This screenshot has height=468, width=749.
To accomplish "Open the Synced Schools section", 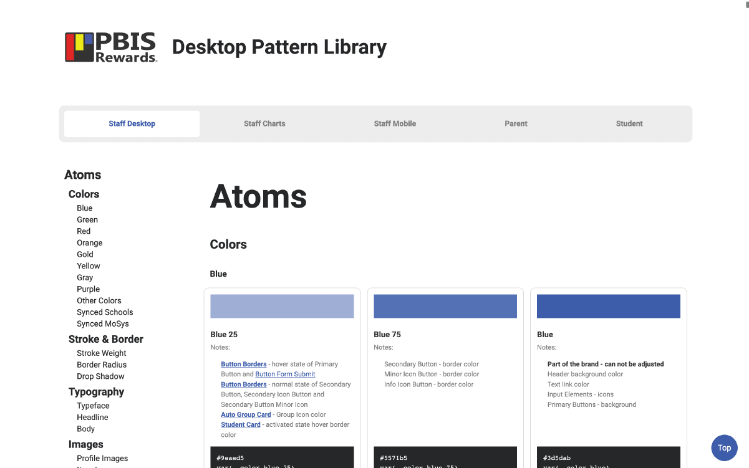I will pos(105,312).
